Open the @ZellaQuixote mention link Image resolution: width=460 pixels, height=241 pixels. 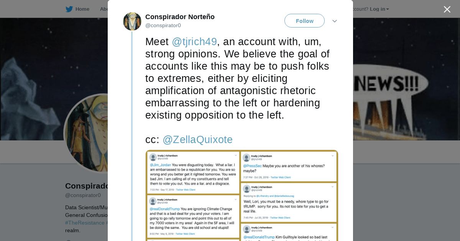[197, 140]
